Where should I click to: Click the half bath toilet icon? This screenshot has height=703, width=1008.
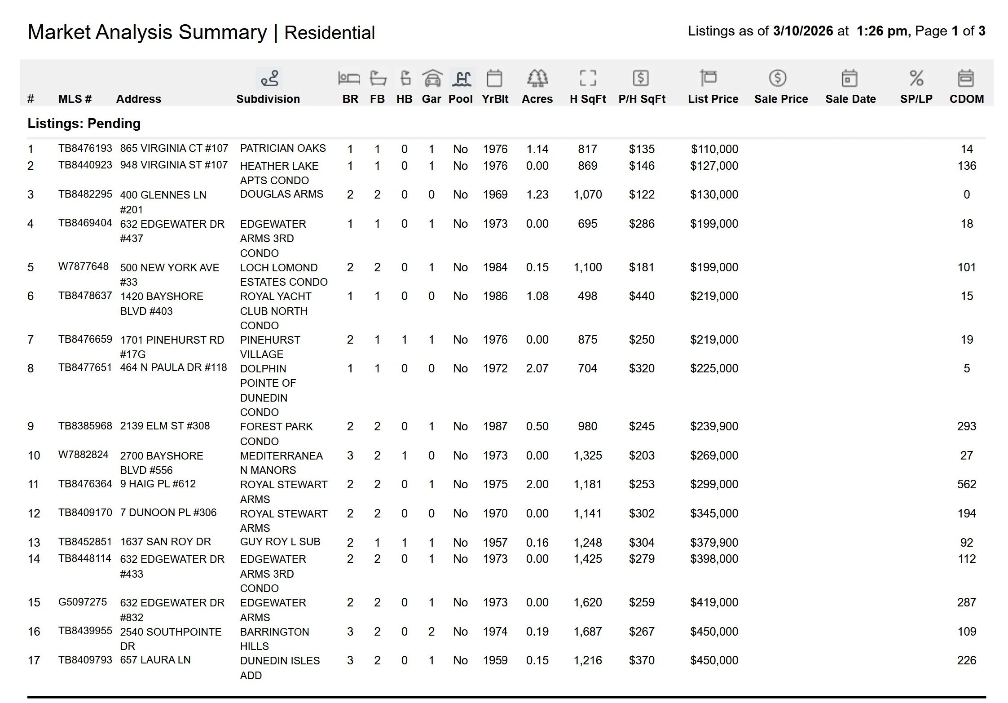pos(405,78)
